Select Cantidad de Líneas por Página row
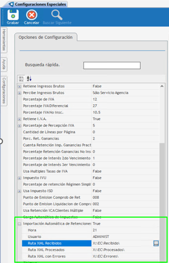 (x=90, y=132)
